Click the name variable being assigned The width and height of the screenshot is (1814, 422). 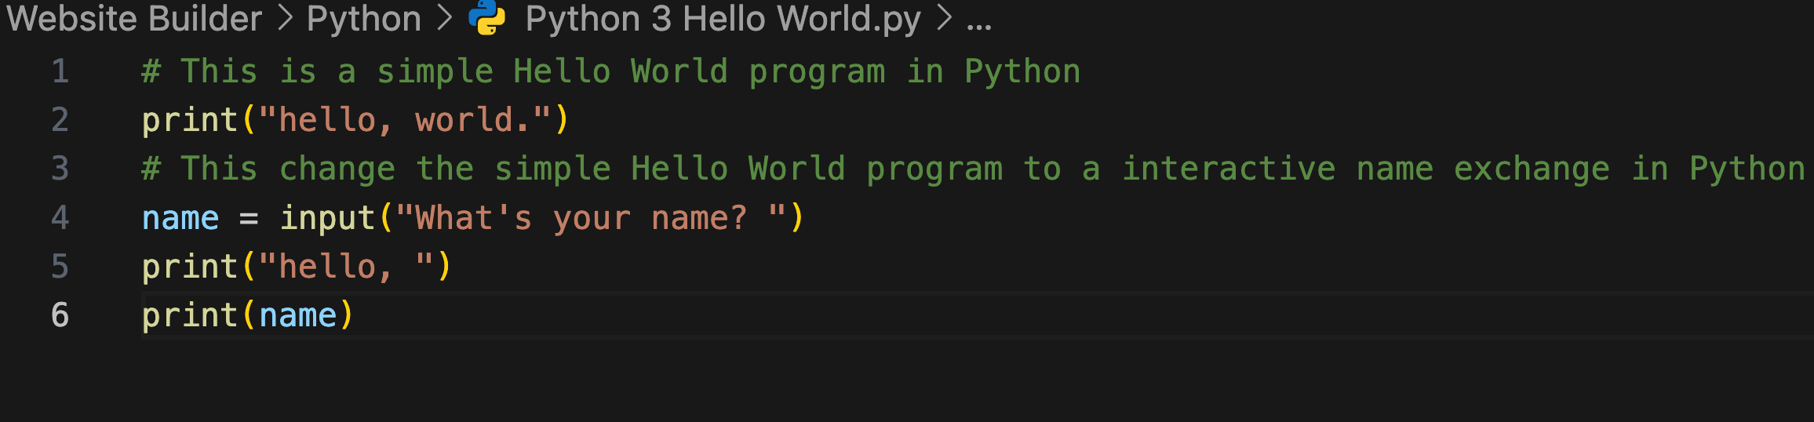[x=180, y=218]
